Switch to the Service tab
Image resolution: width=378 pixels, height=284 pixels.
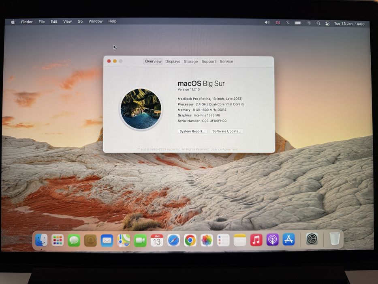(226, 62)
